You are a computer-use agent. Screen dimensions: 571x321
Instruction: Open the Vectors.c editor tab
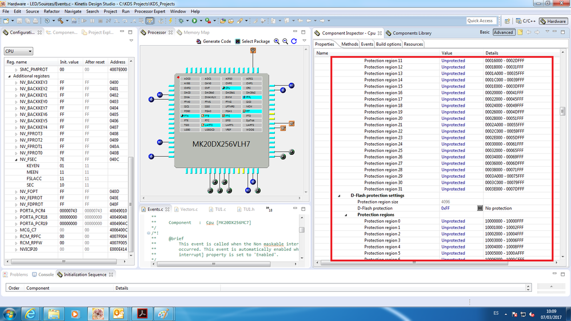(186, 209)
